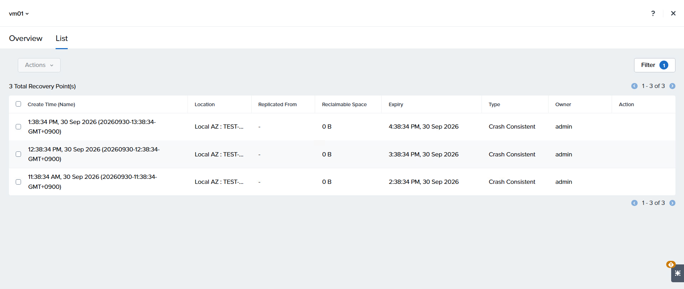The height and width of the screenshot is (289, 684).
Task: Click the top 1 - 3 of 3 pagination text
Action: point(653,86)
